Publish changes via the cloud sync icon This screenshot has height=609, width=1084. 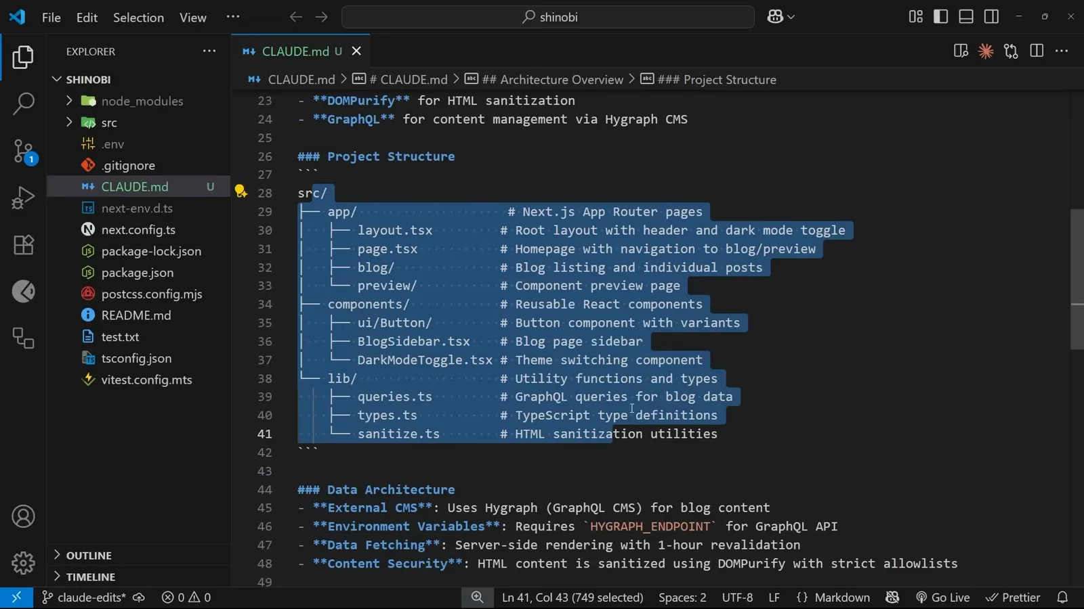pos(139,597)
